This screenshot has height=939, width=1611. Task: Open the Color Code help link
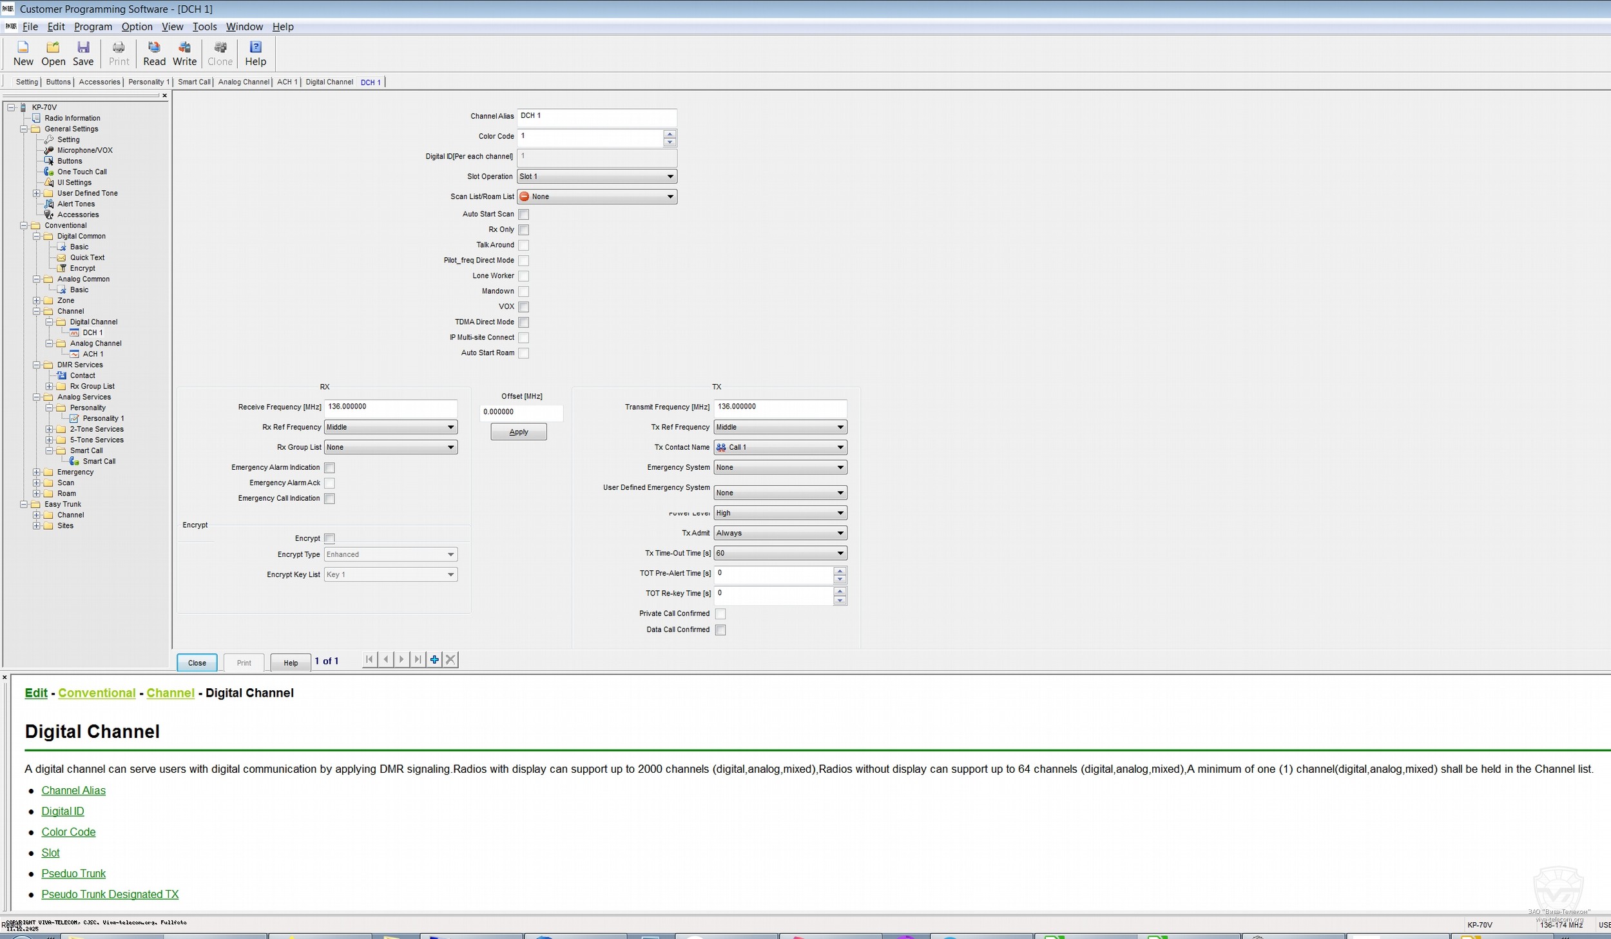pyautogui.click(x=68, y=832)
